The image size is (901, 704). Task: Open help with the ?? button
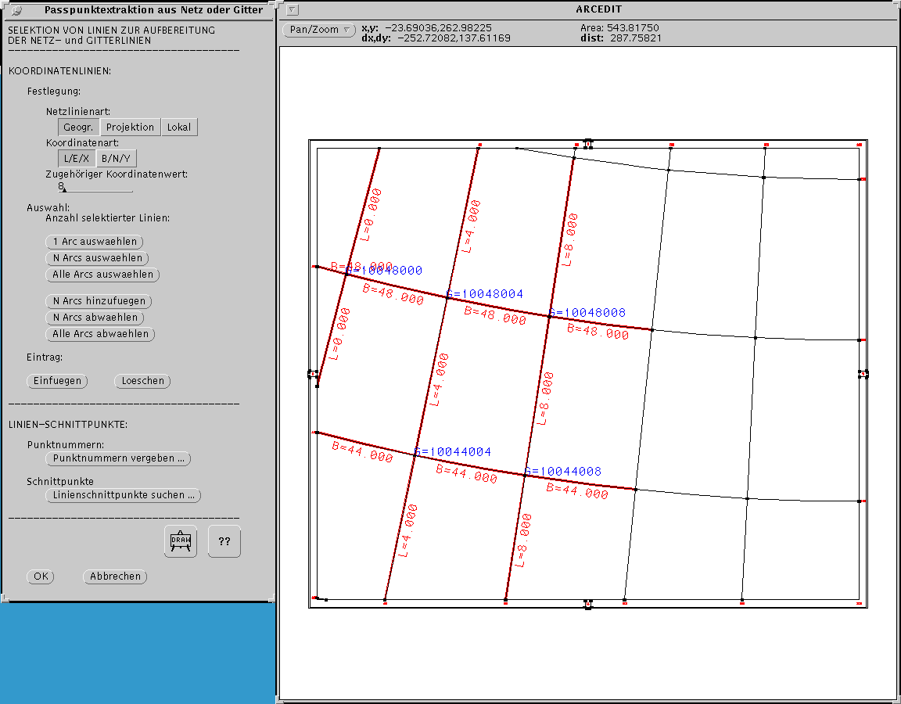point(224,541)
